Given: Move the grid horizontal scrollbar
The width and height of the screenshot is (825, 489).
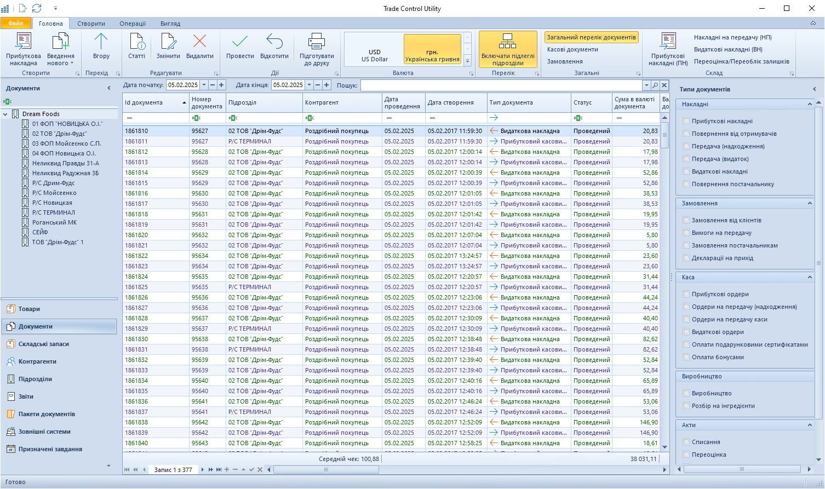Looking at the screenshot, I should [x=326, y=470].
